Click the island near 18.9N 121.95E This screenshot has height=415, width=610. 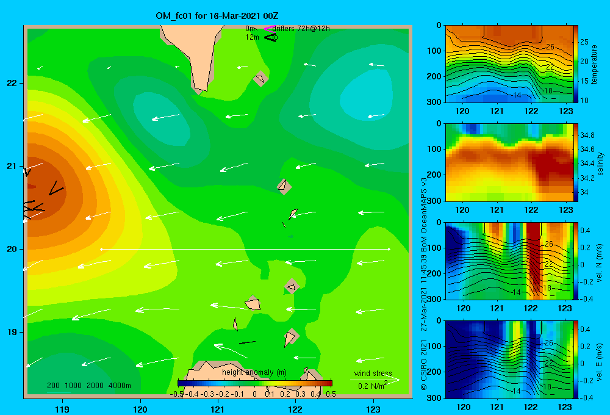(x=290, y=337)
